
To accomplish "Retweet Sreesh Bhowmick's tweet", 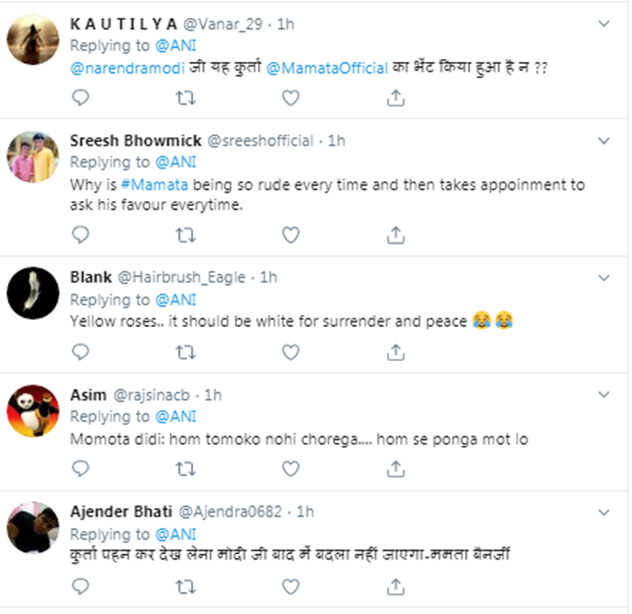I will coord(186,235).
